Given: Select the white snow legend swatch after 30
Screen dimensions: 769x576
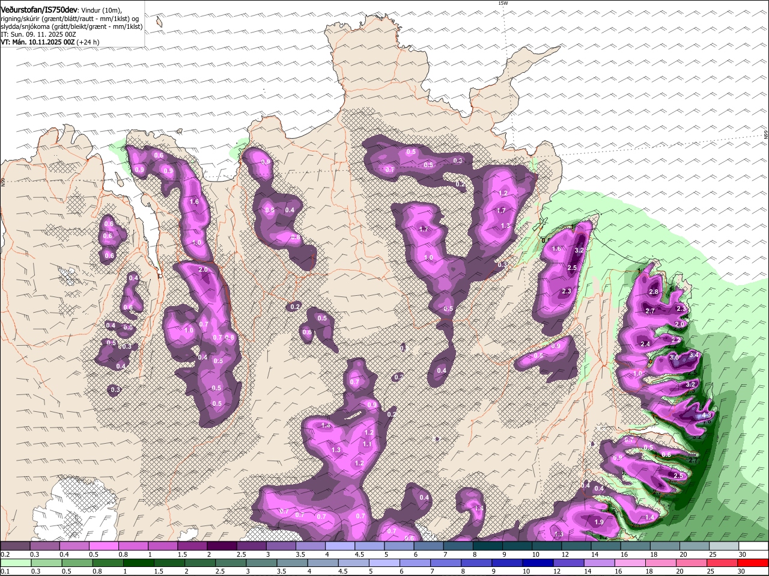Looking at the screenshot, I should [x=754, y=546].
